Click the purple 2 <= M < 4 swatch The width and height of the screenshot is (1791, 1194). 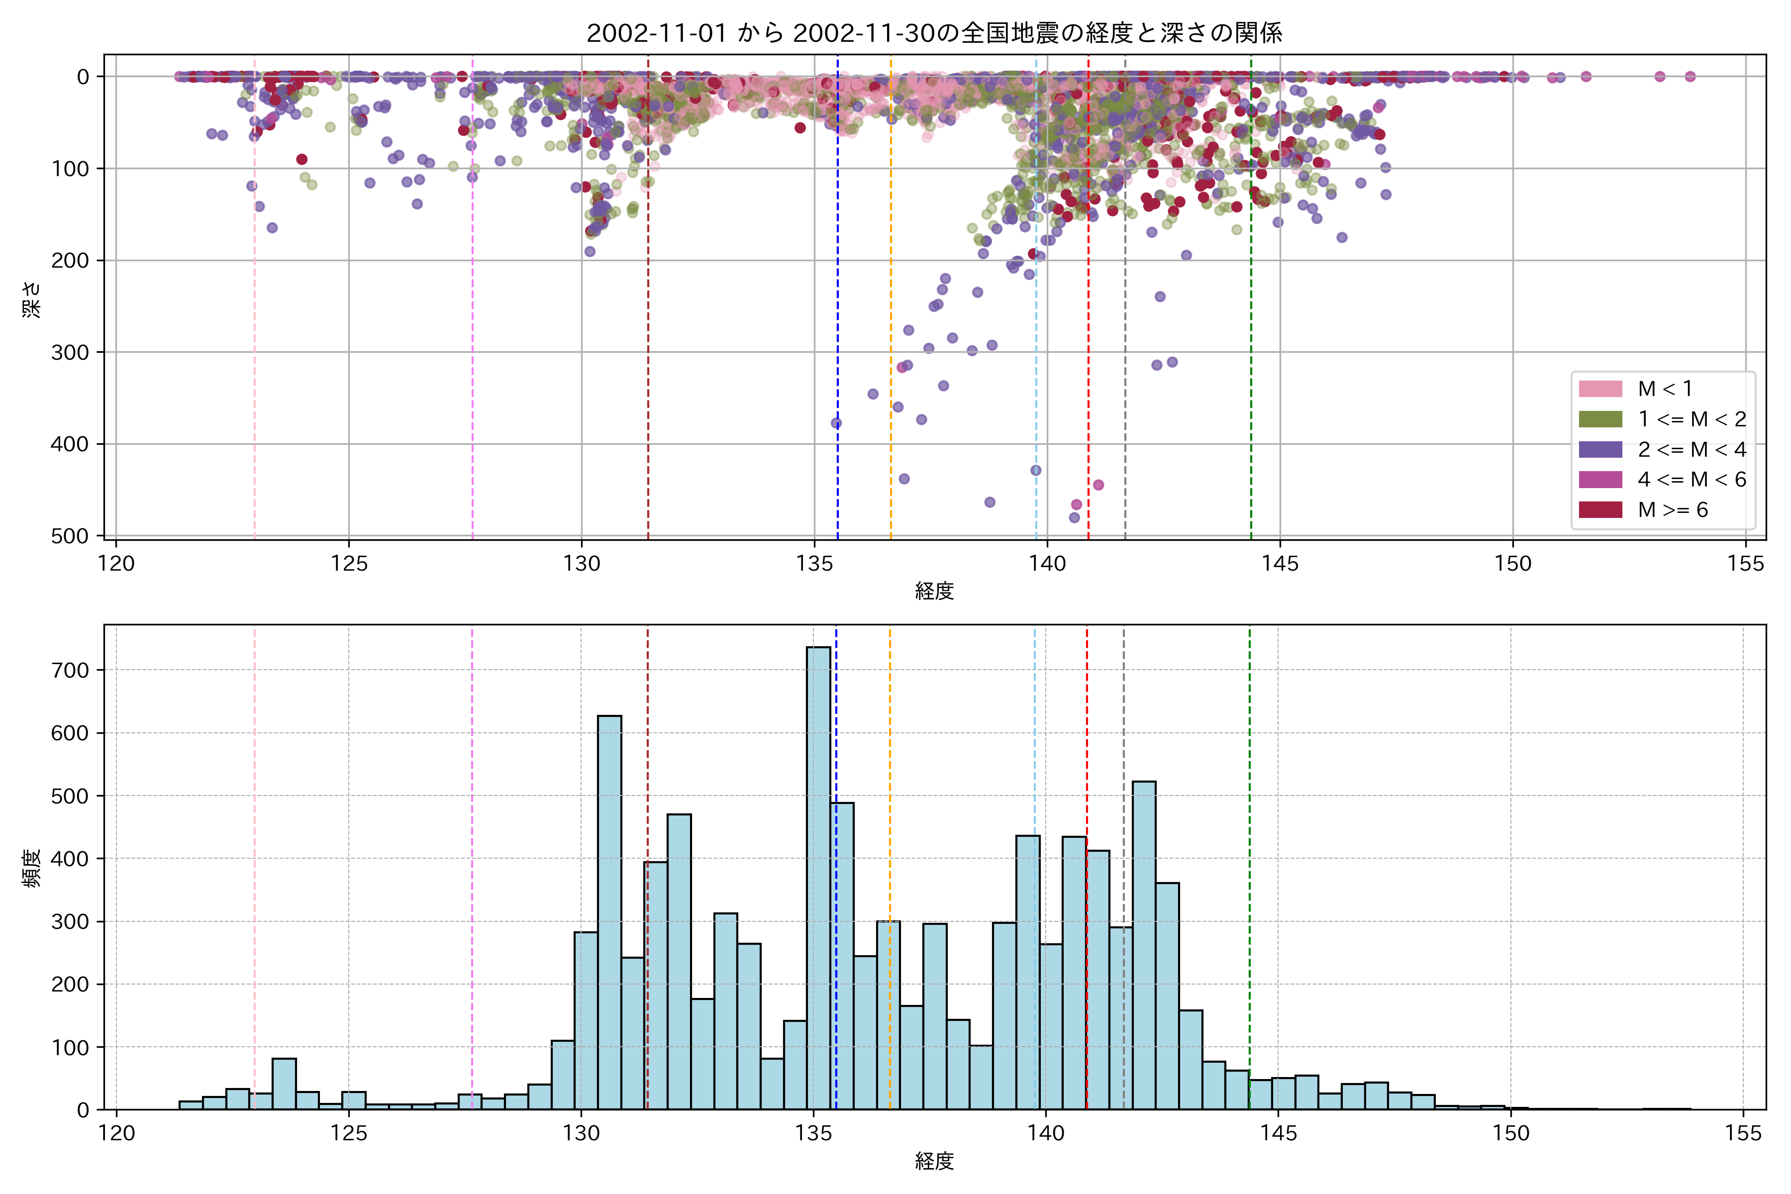tap(1600, 449)
